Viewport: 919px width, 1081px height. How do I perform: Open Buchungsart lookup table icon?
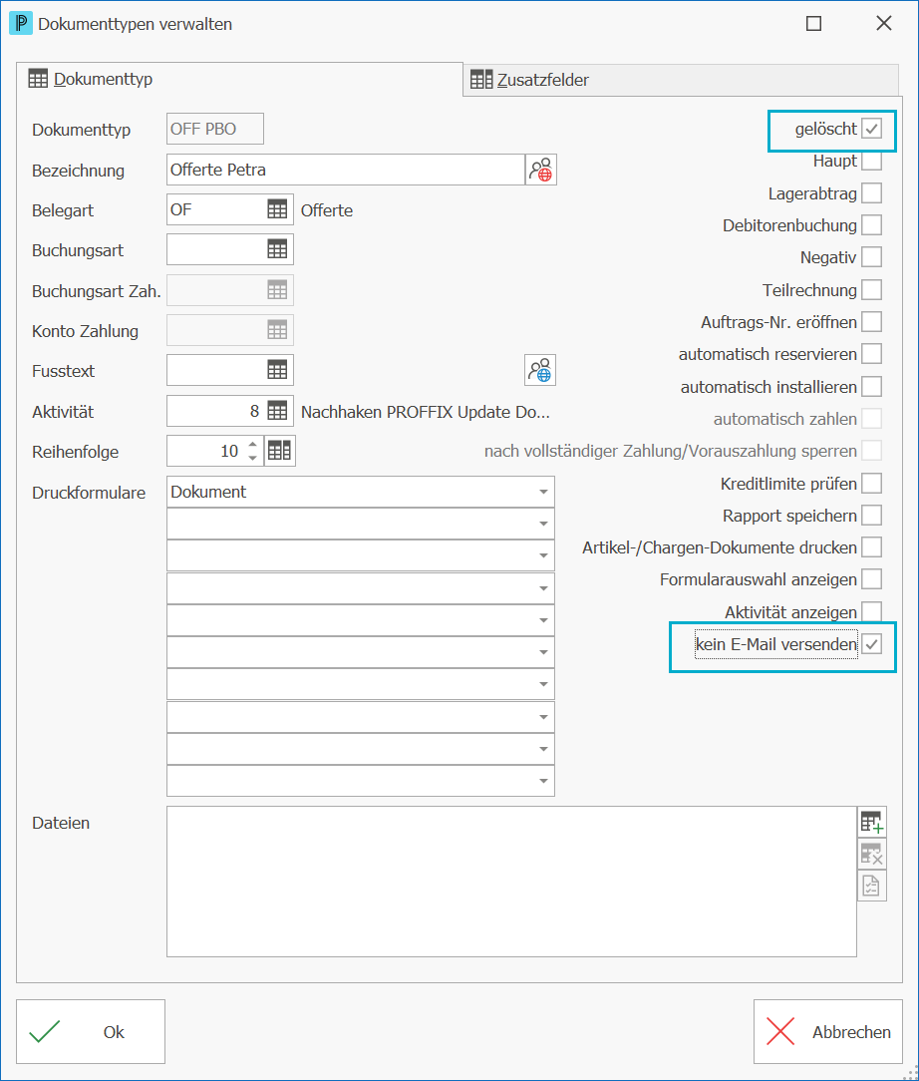coord(277,249)
